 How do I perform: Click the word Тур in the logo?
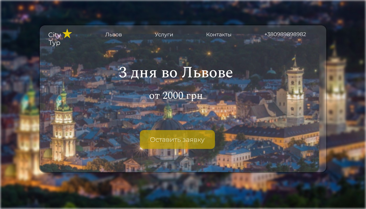click(55, 43)
